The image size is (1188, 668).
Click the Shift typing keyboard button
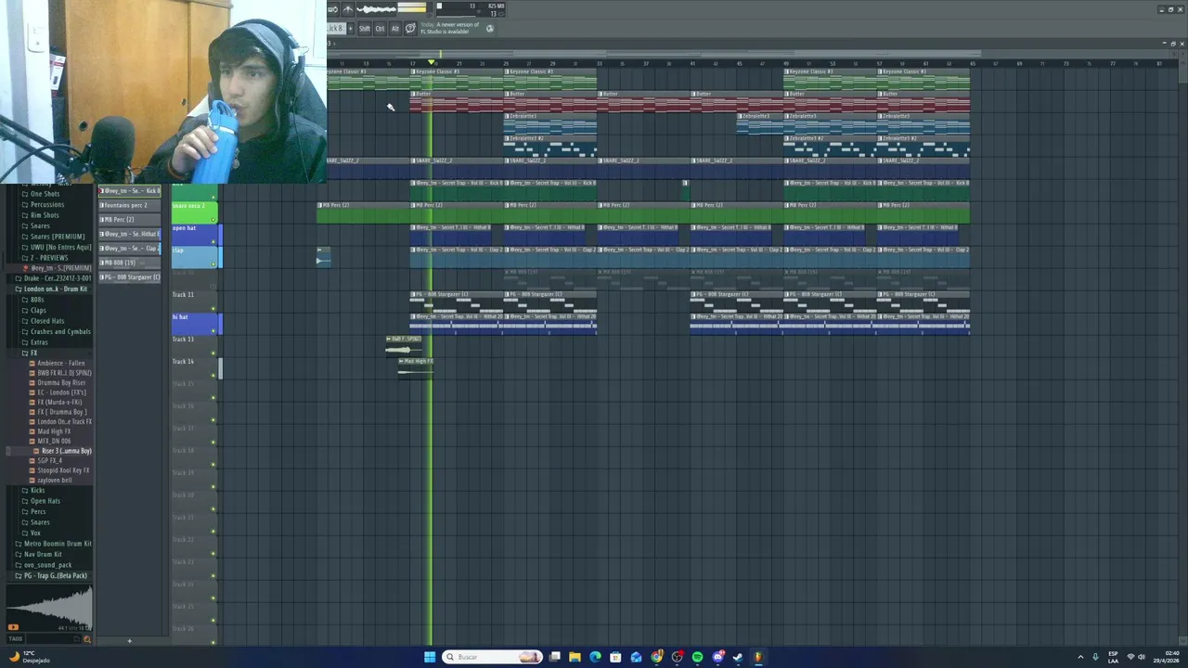pyautogui.click(x=365, y=29)
